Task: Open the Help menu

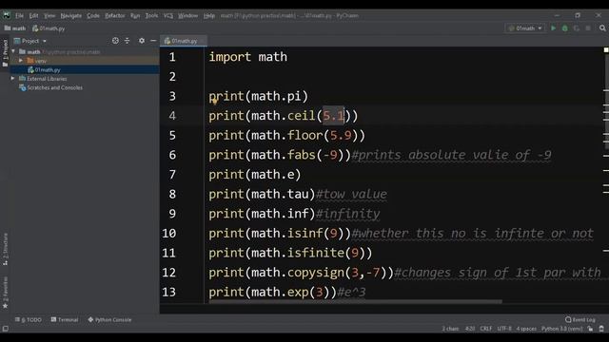Action: coord(209,15)
